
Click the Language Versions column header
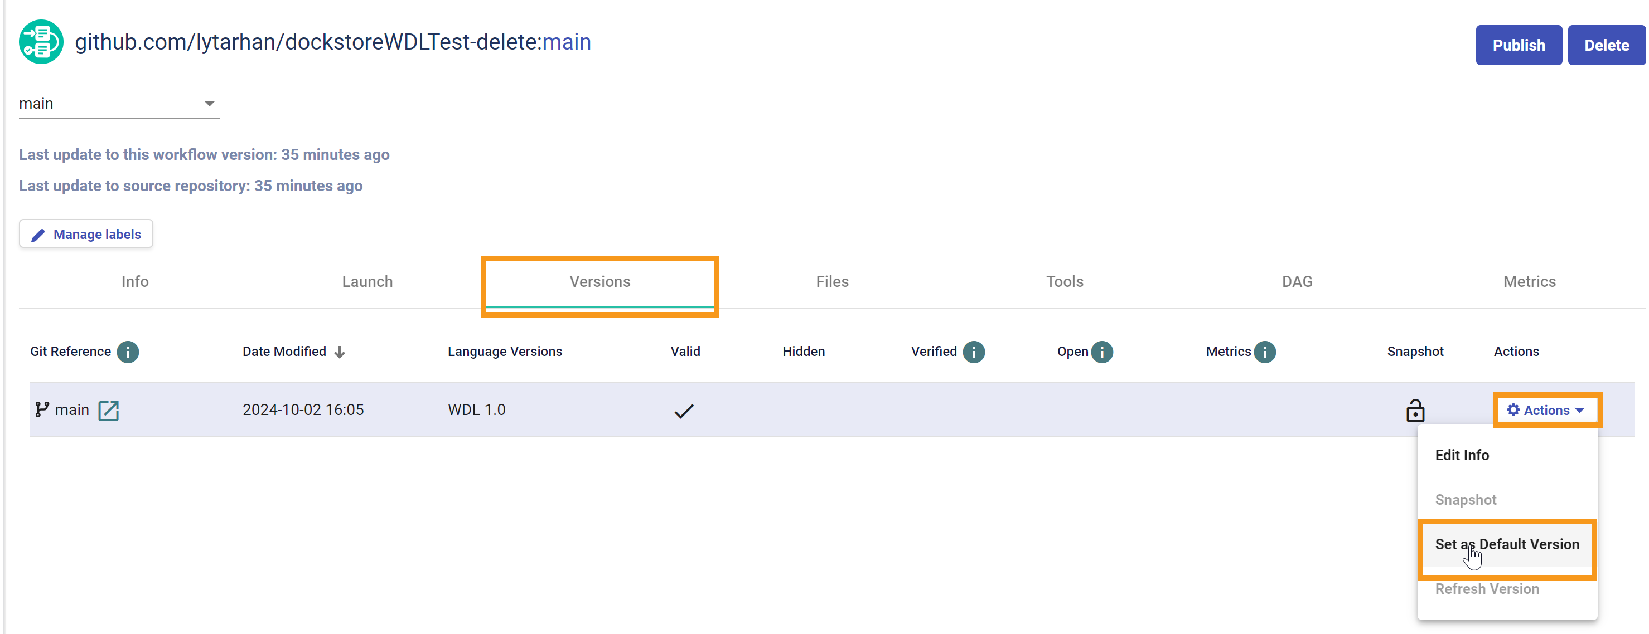(x=505, y=351)
